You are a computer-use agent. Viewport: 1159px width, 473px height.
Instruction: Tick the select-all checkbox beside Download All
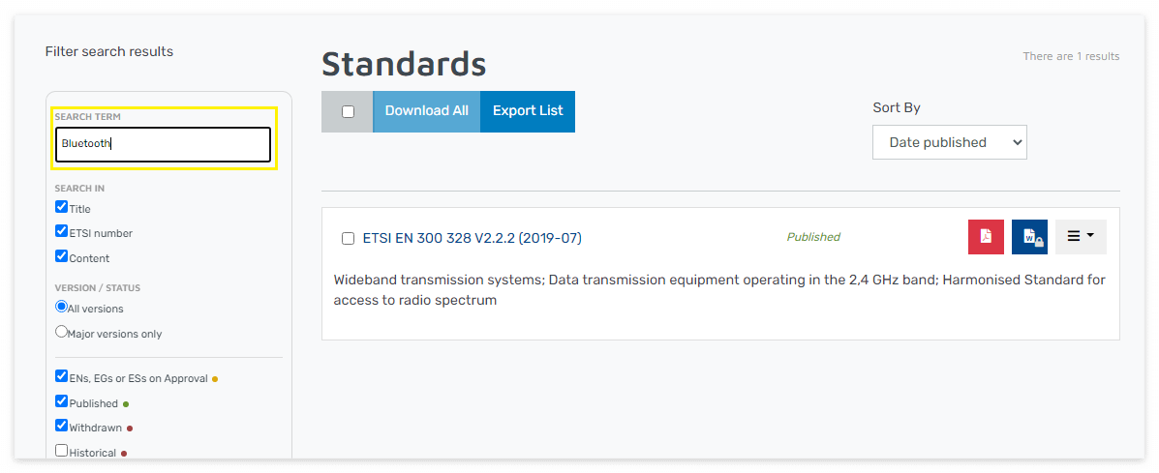click(x=349, y=112)
